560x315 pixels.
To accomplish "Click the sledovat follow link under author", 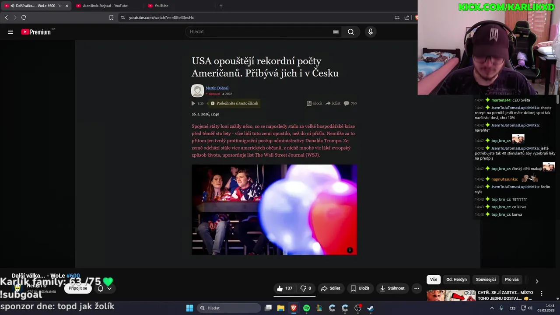I will pyautogui.click(x=213, y=94).
